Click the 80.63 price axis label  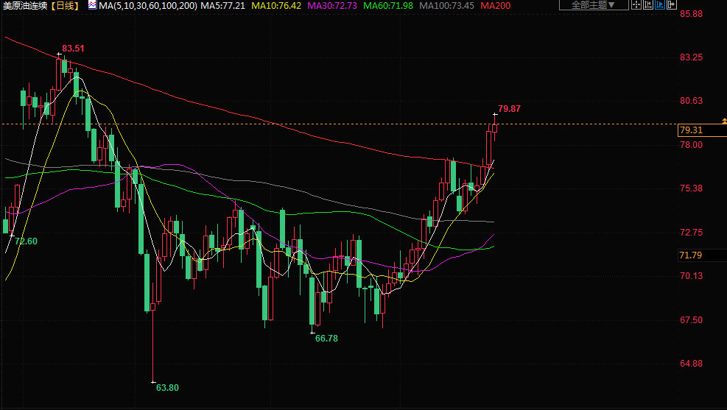tap(691, 101)
